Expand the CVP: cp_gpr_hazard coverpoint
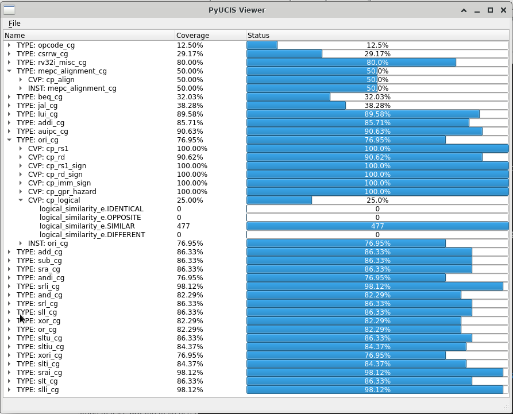Viewport: 513px width, 414px height. (21, 192)
